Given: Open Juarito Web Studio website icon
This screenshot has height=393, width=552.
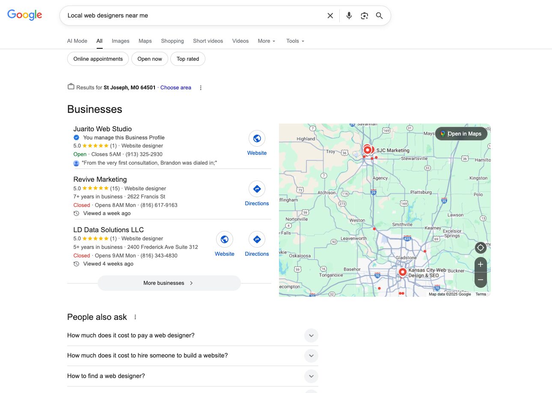Looking at the screenshot, I should pyautogui.click(x=257, y=139).
